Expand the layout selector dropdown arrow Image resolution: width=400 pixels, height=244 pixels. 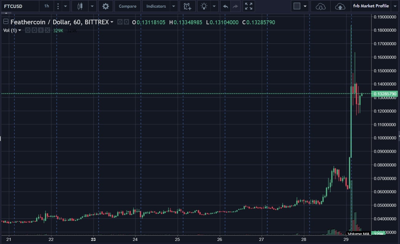pos(305,6)
